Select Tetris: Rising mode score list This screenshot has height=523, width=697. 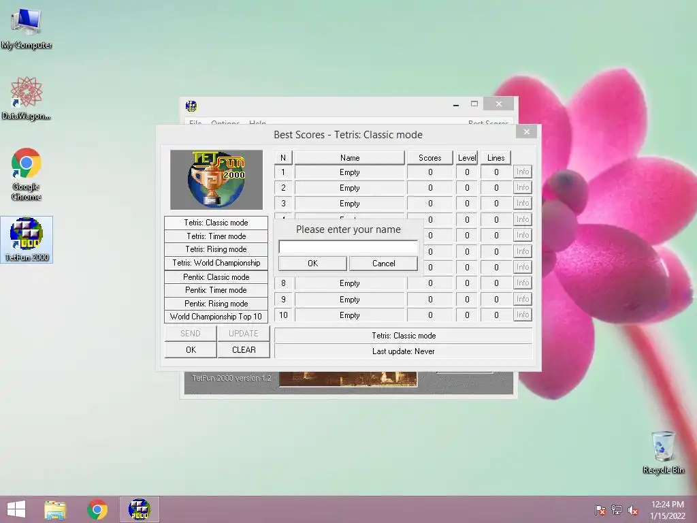216,249
